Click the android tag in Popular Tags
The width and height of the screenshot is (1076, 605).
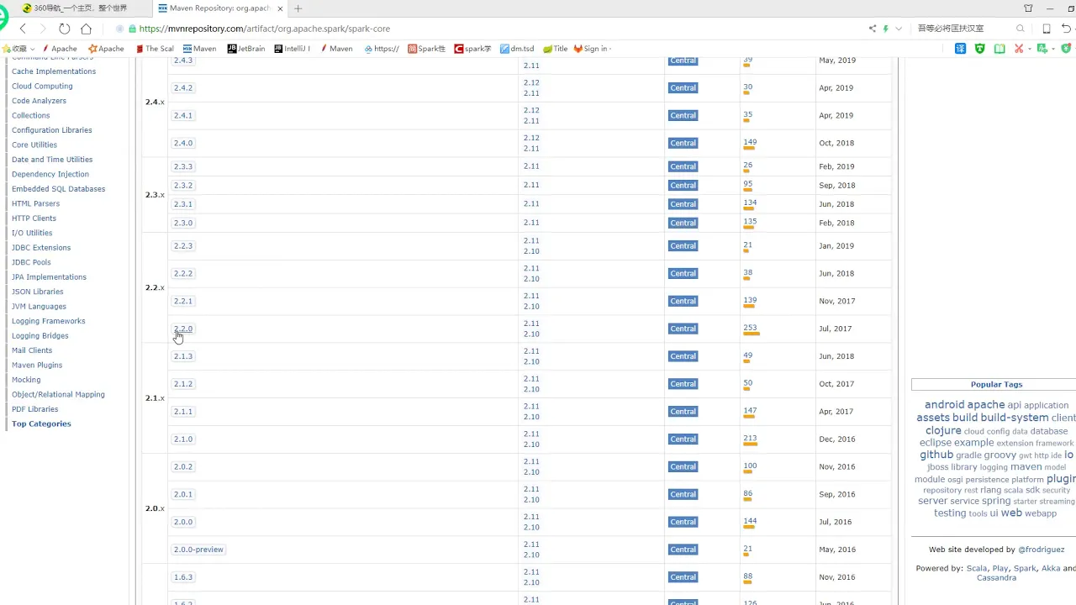(944, 404)
